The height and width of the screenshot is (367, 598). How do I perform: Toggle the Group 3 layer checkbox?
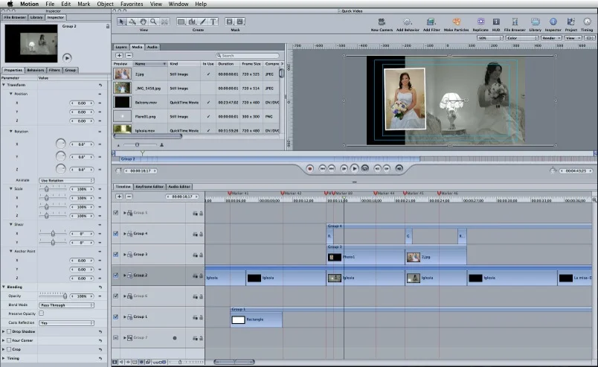115,255
